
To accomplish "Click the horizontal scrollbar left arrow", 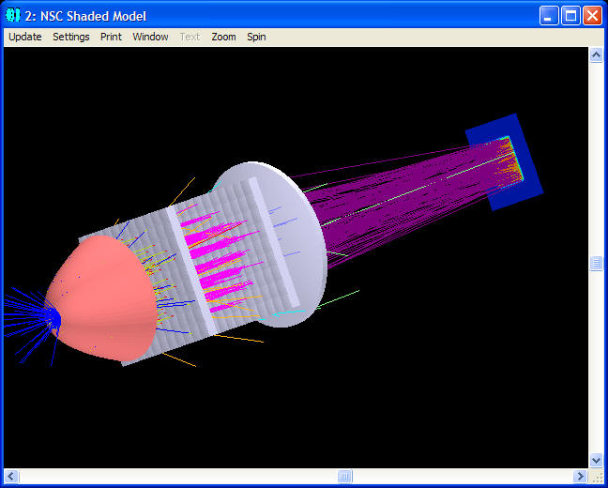I will [11, 477].
